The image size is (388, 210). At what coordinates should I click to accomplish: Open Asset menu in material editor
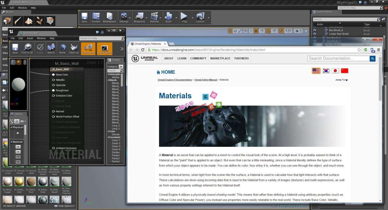(30, 38)
